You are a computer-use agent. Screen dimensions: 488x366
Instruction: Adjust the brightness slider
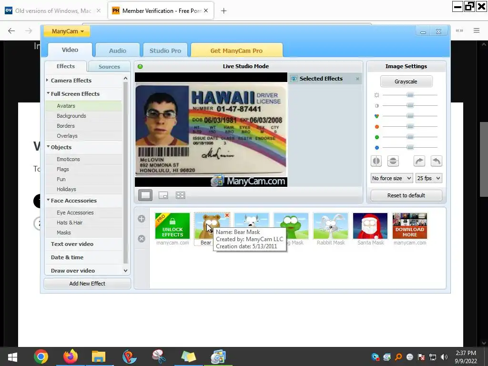[x=410, y=95]
